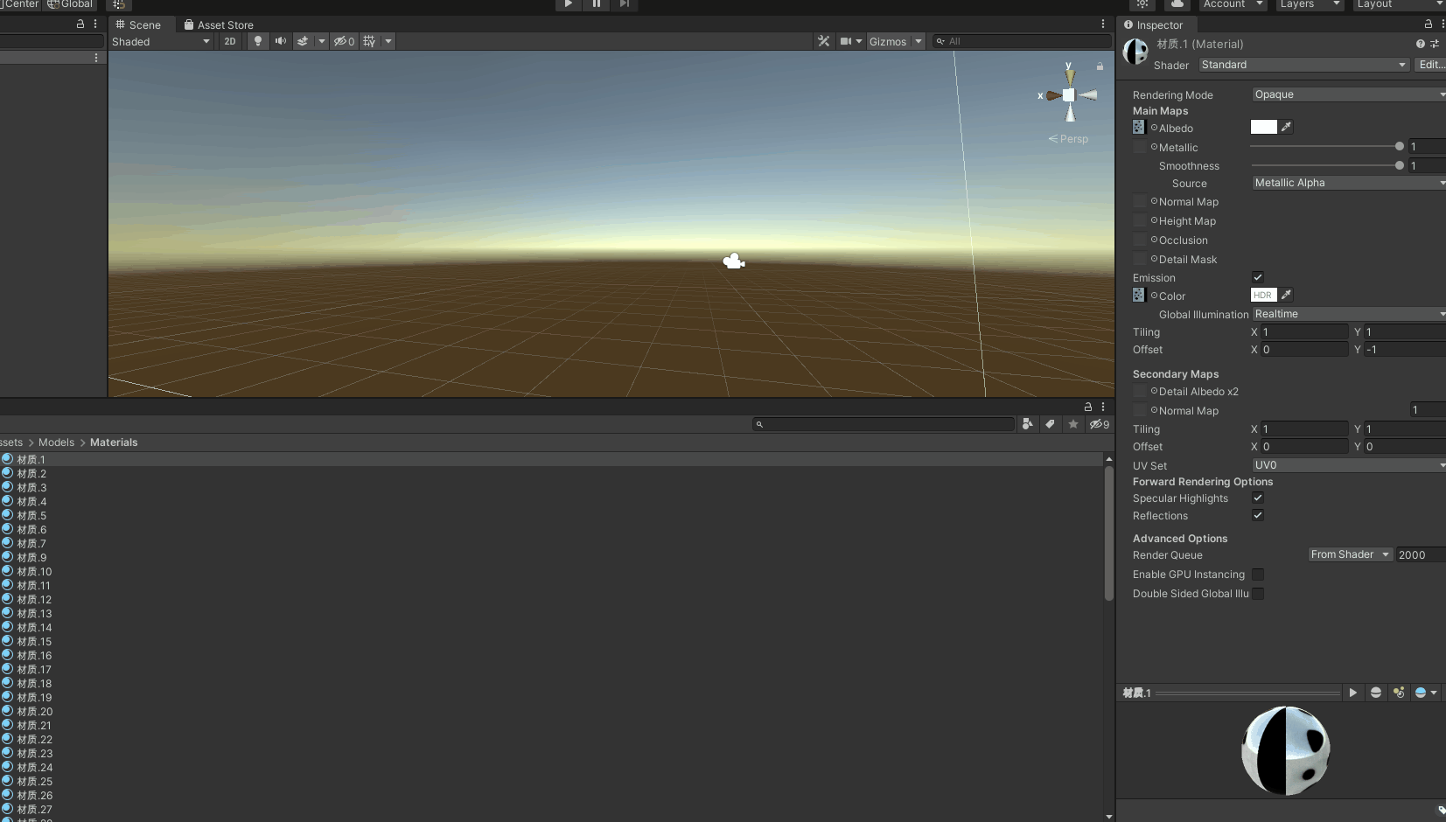Select the Inspector tab
Screen dimensions: 1446x822
[1154, 24]
